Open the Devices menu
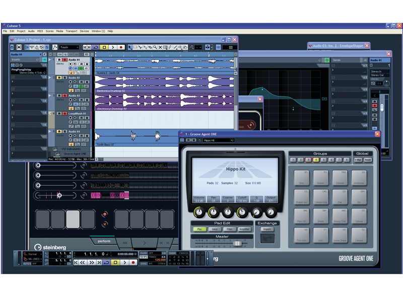Image resolution: width=403 pixels, height=302 pixels. pyautogui.click(x=84, y=31)
